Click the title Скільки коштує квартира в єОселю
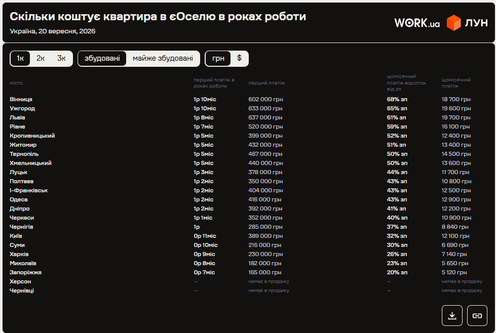The width and height of the screenshot is (496, 333). 158,16
